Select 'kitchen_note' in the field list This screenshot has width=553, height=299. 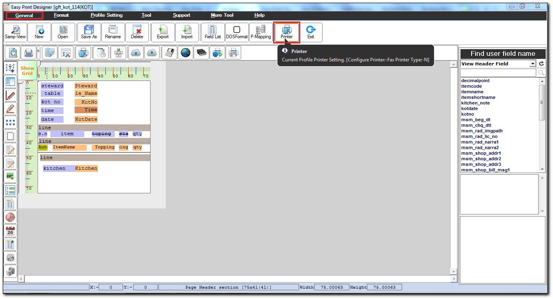point(475,103)
